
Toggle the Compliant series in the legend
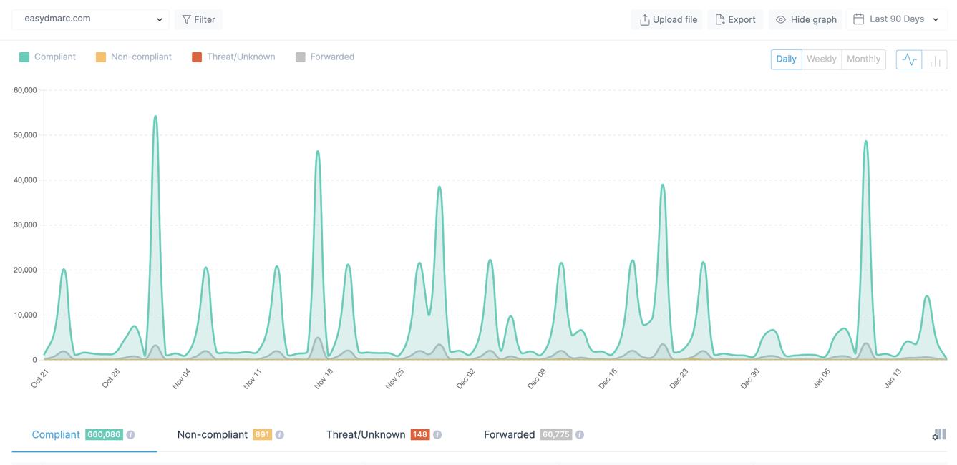[47, 57]
